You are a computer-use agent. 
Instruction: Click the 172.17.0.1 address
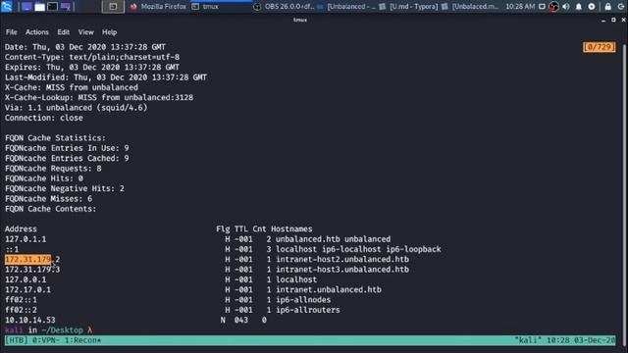27,290
